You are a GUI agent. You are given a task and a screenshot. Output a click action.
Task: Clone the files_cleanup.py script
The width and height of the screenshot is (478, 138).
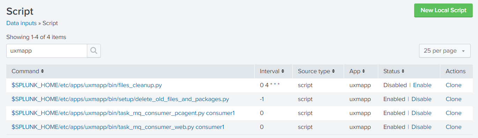(454, 85)
